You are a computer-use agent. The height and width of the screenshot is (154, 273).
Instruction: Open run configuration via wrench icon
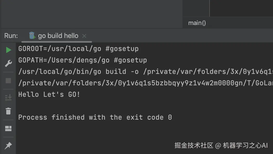(8, 63)
